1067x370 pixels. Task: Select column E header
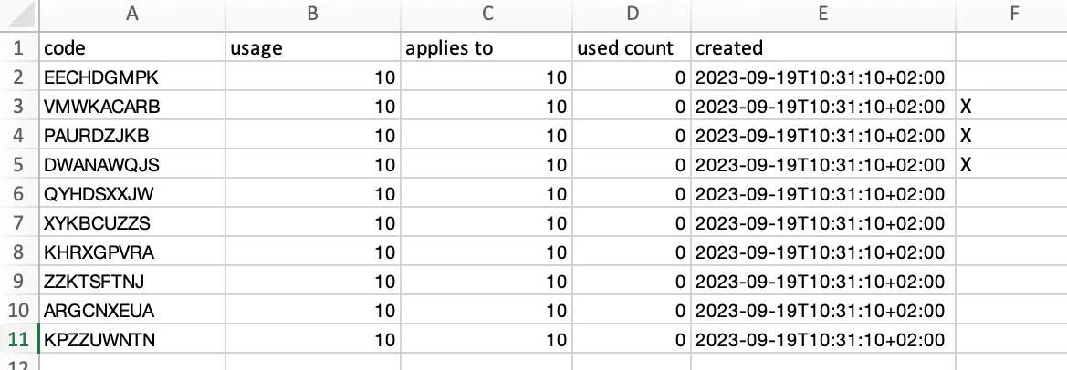(822, 15)
